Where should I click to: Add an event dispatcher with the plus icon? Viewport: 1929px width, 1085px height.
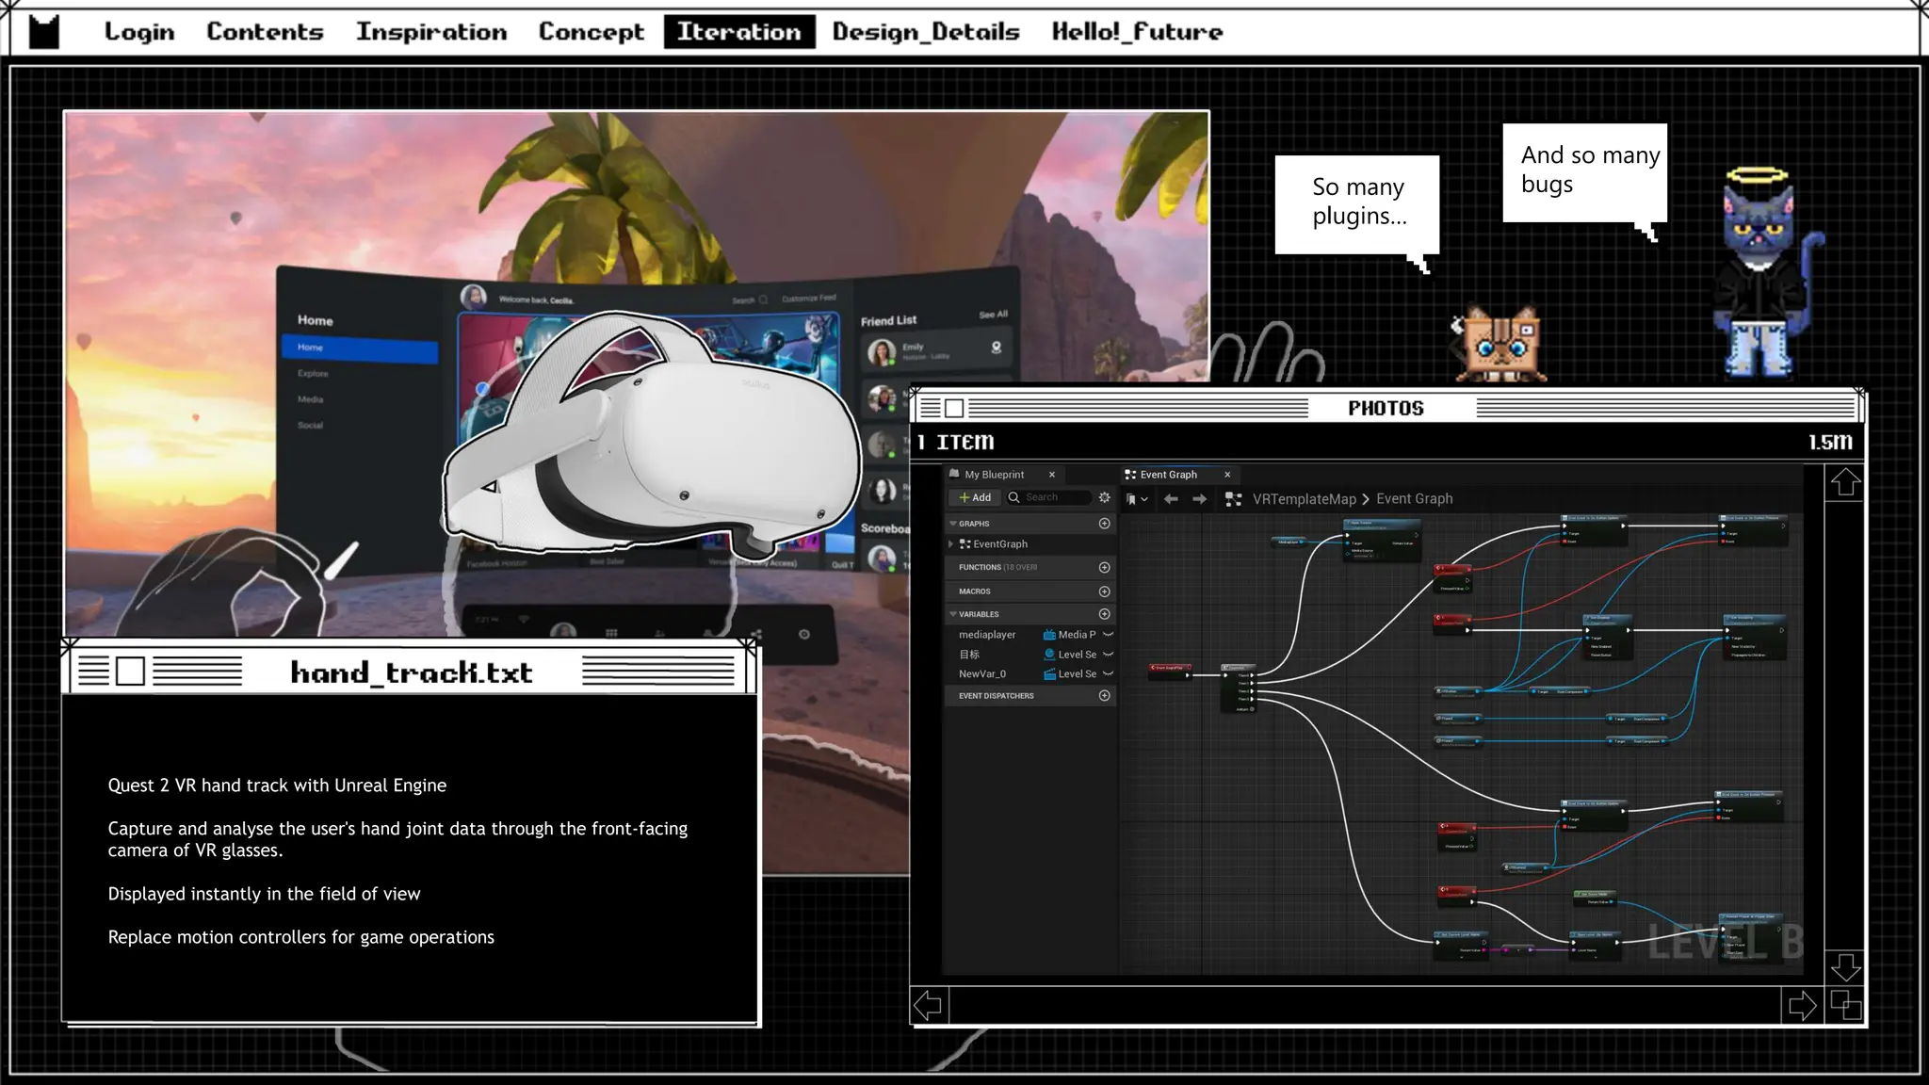click(x=1105, y=696)
